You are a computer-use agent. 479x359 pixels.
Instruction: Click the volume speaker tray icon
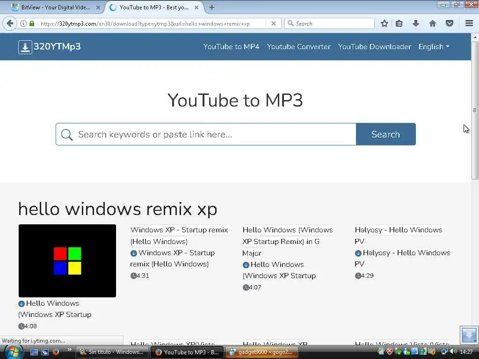(453, 352)
